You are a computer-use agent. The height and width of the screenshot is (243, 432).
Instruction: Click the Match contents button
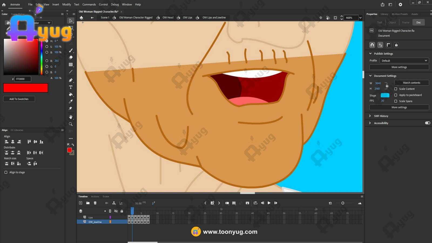[411, 83]
